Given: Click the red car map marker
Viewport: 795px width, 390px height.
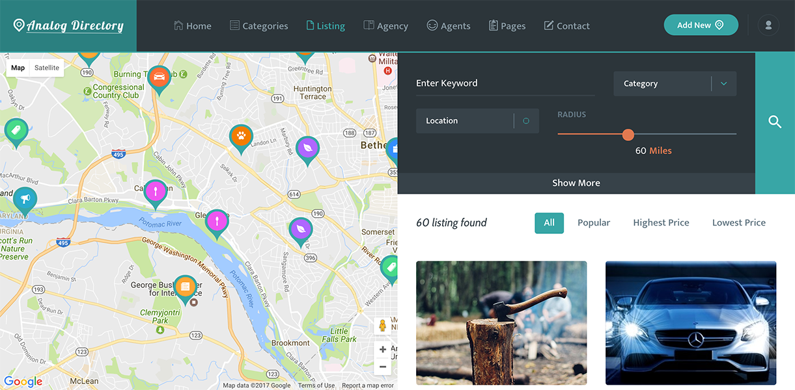Looking at the screenshot, I should tap(159, 79).
